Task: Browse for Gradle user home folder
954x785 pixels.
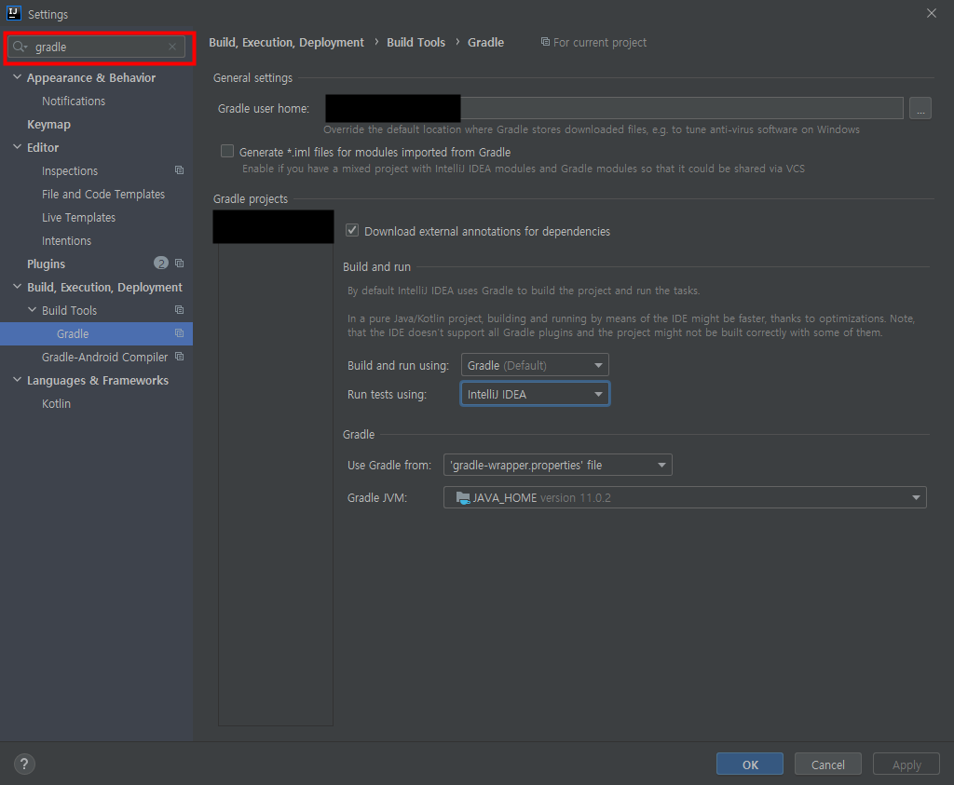Action: pos(920,108)
